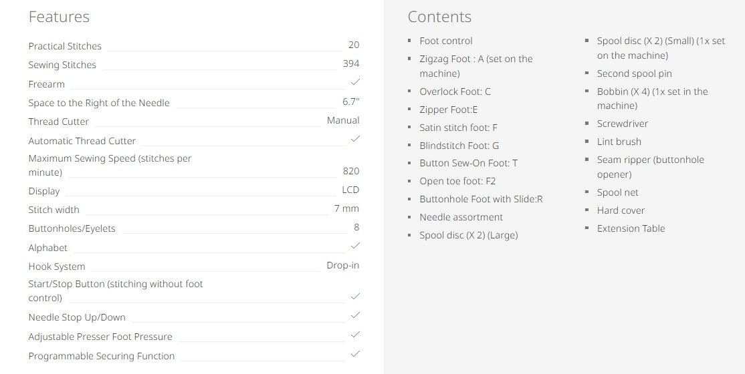Click the Hard cover list item
This screenshot has width=745, height=374.
pos(621,210)
